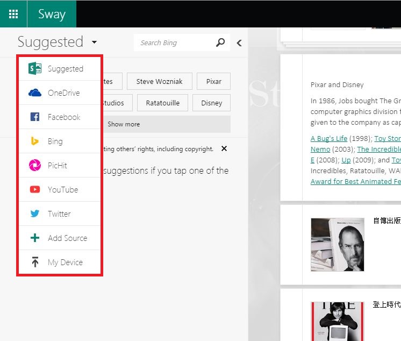401x341 pixels.
Task: Expand the Suggested source dropdown arrow
Action: click(95, 42)
